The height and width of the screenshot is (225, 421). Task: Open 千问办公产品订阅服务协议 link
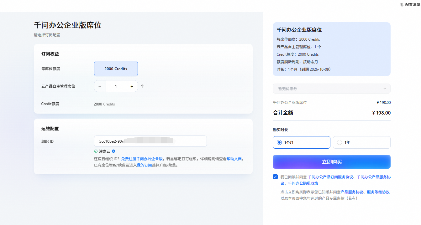[330, 177]
